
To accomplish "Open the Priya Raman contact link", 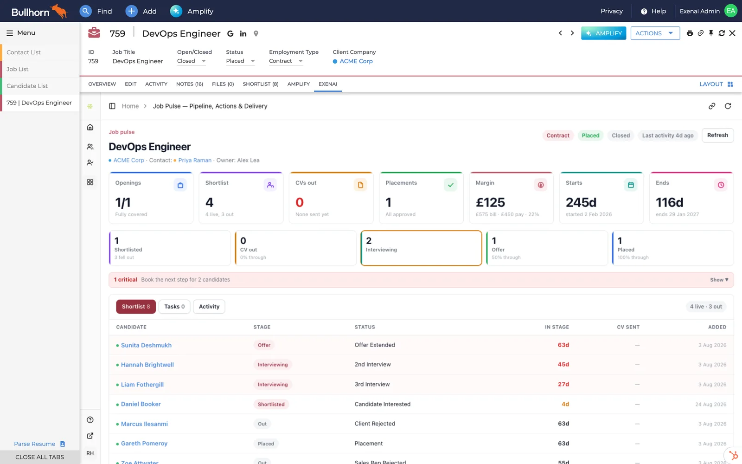I will tap(195, 161).
